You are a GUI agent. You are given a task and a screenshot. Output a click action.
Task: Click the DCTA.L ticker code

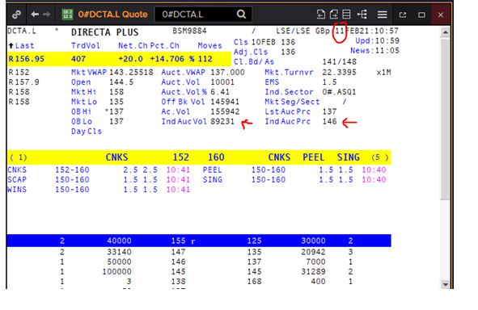(21, 31)
